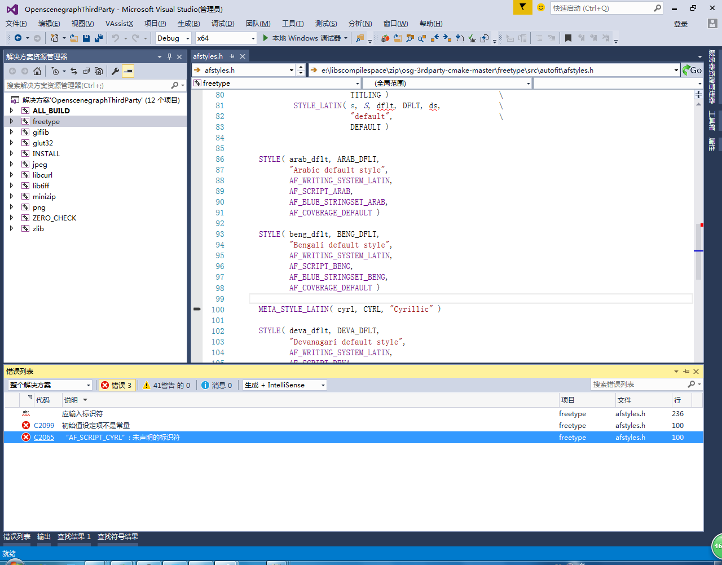Screen dimensions: 722x565
Task: Expand the freetype project node
Action: click(x=11, y=121)
